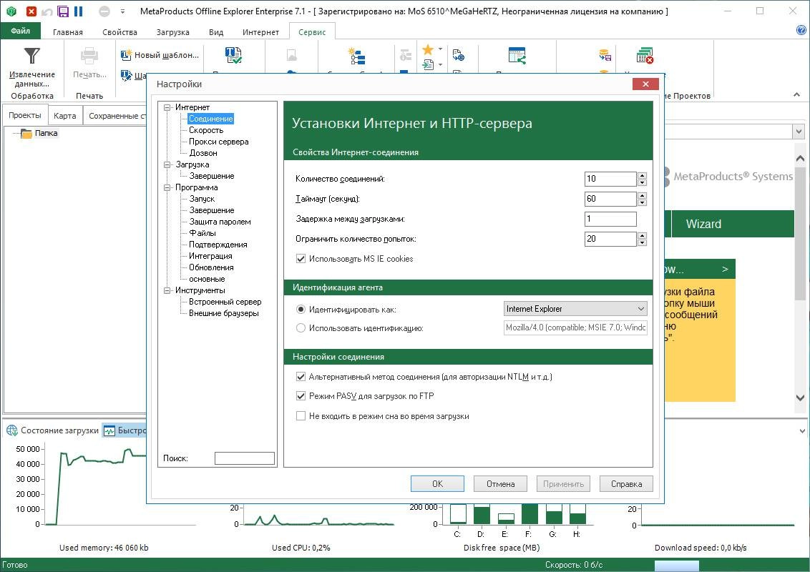The width and height of the screenshot is (810, 572).
Task: Click the Отмена button
Action: click(500, 484)
